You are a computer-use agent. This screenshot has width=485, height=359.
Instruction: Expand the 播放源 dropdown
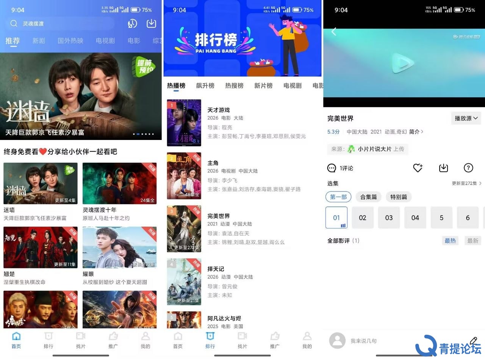pyautogui.click(x=466, y=118)
